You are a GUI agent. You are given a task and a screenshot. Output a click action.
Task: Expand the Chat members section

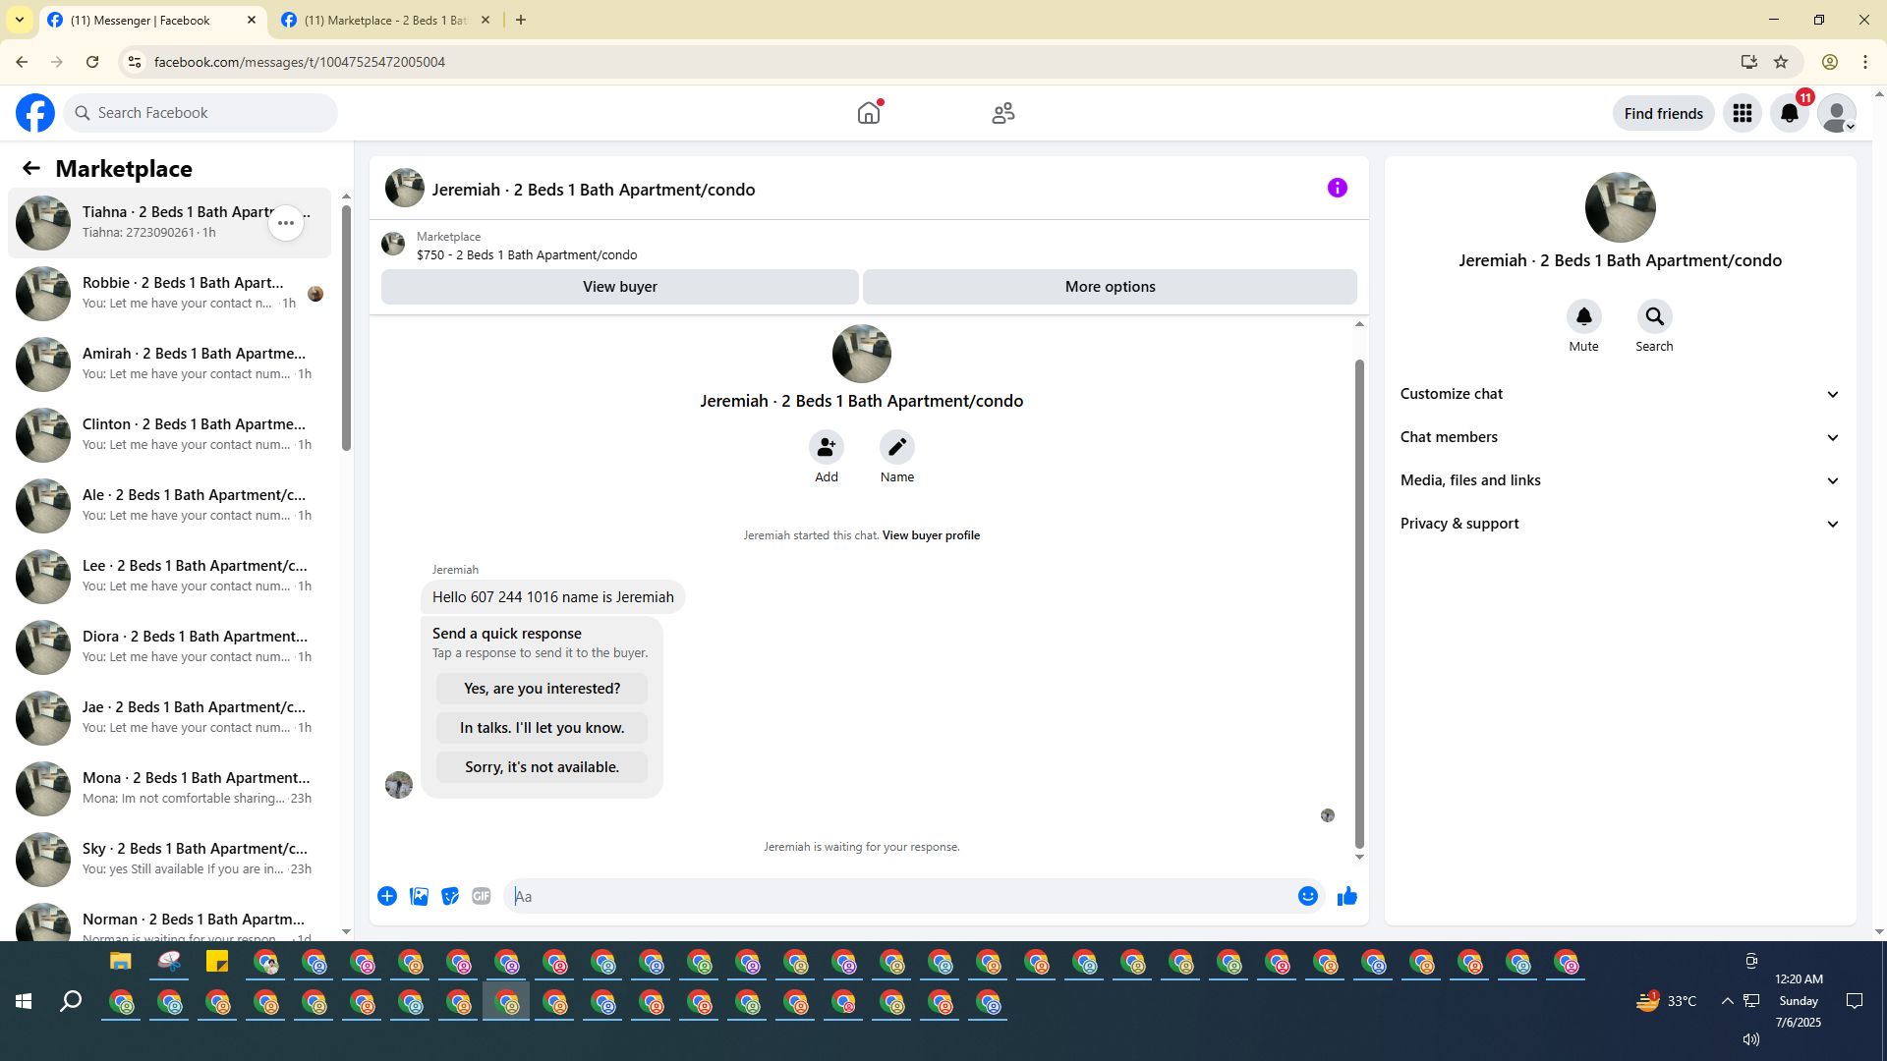coord(1619,437)
